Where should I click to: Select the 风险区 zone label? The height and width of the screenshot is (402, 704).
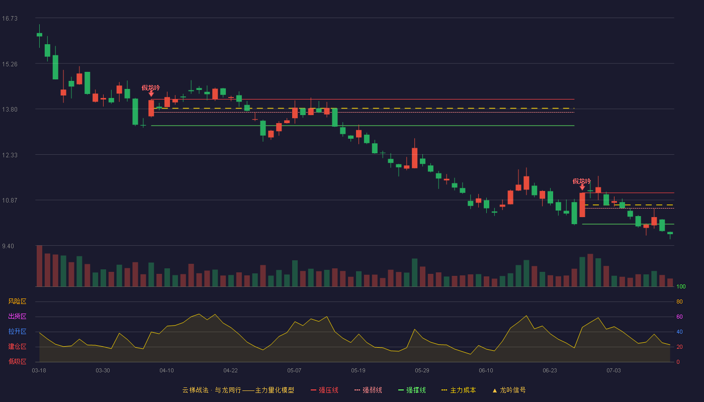(x=17, y=301)
